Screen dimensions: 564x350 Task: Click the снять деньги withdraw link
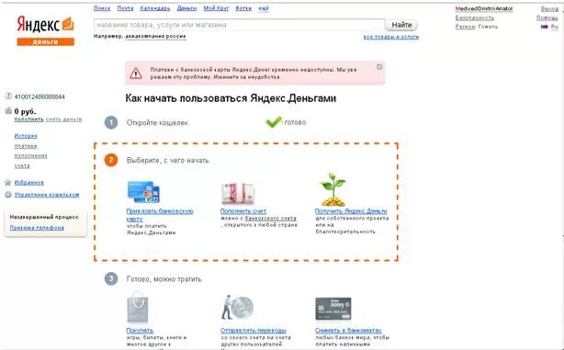63,119
